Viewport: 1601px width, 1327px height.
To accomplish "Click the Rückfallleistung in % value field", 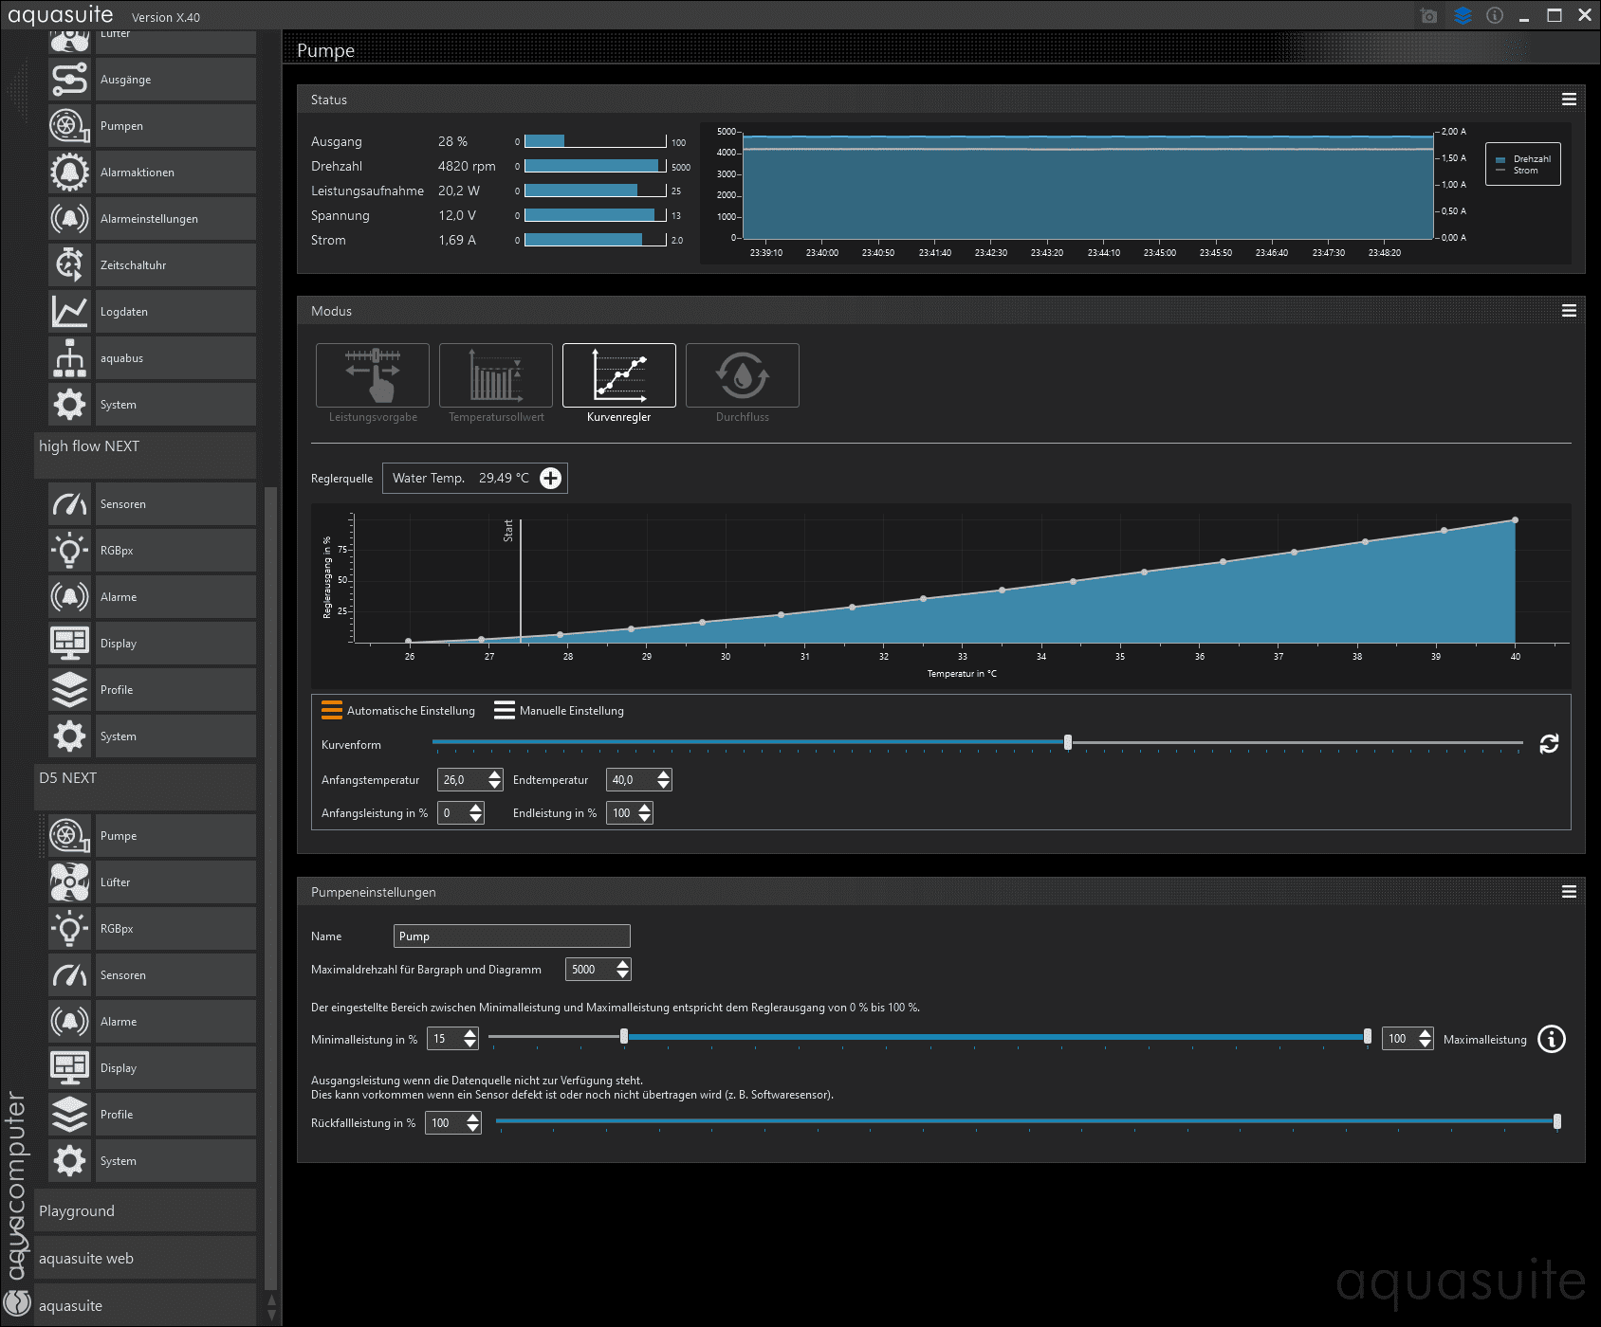I will click(447, 1123).
